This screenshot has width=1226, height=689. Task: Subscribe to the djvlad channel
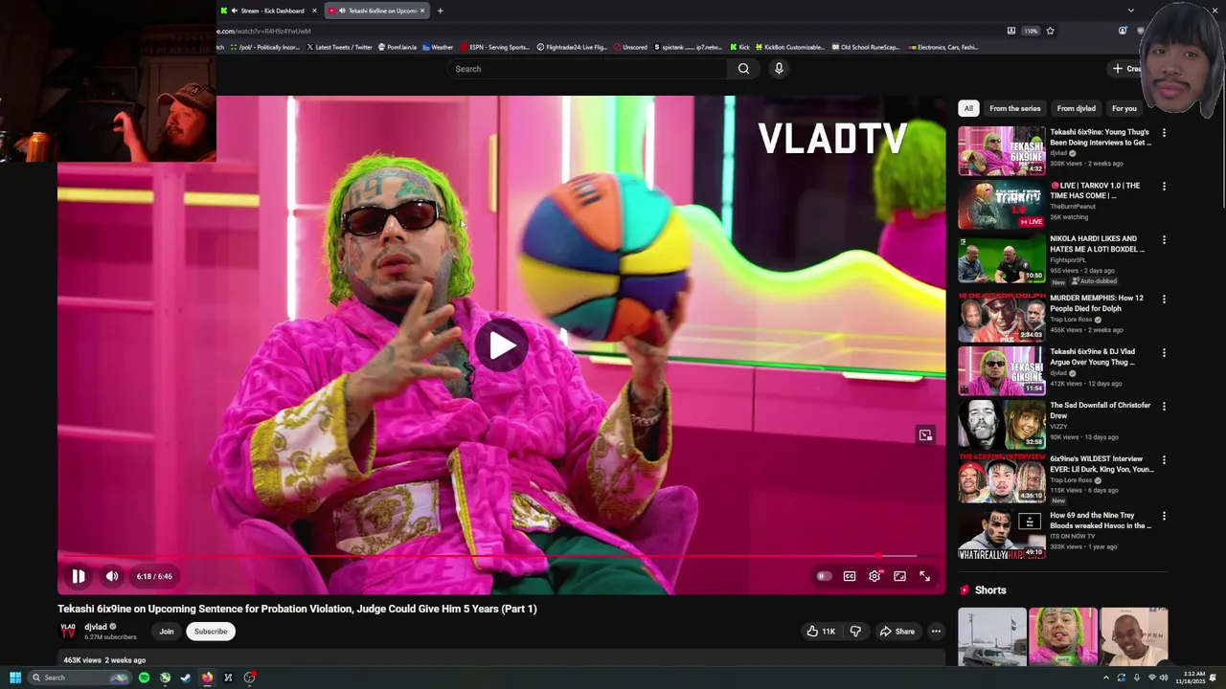(x=211, y=632)
